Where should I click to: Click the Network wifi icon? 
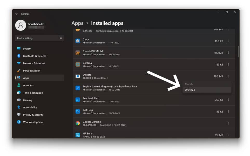tap(19, 63)
